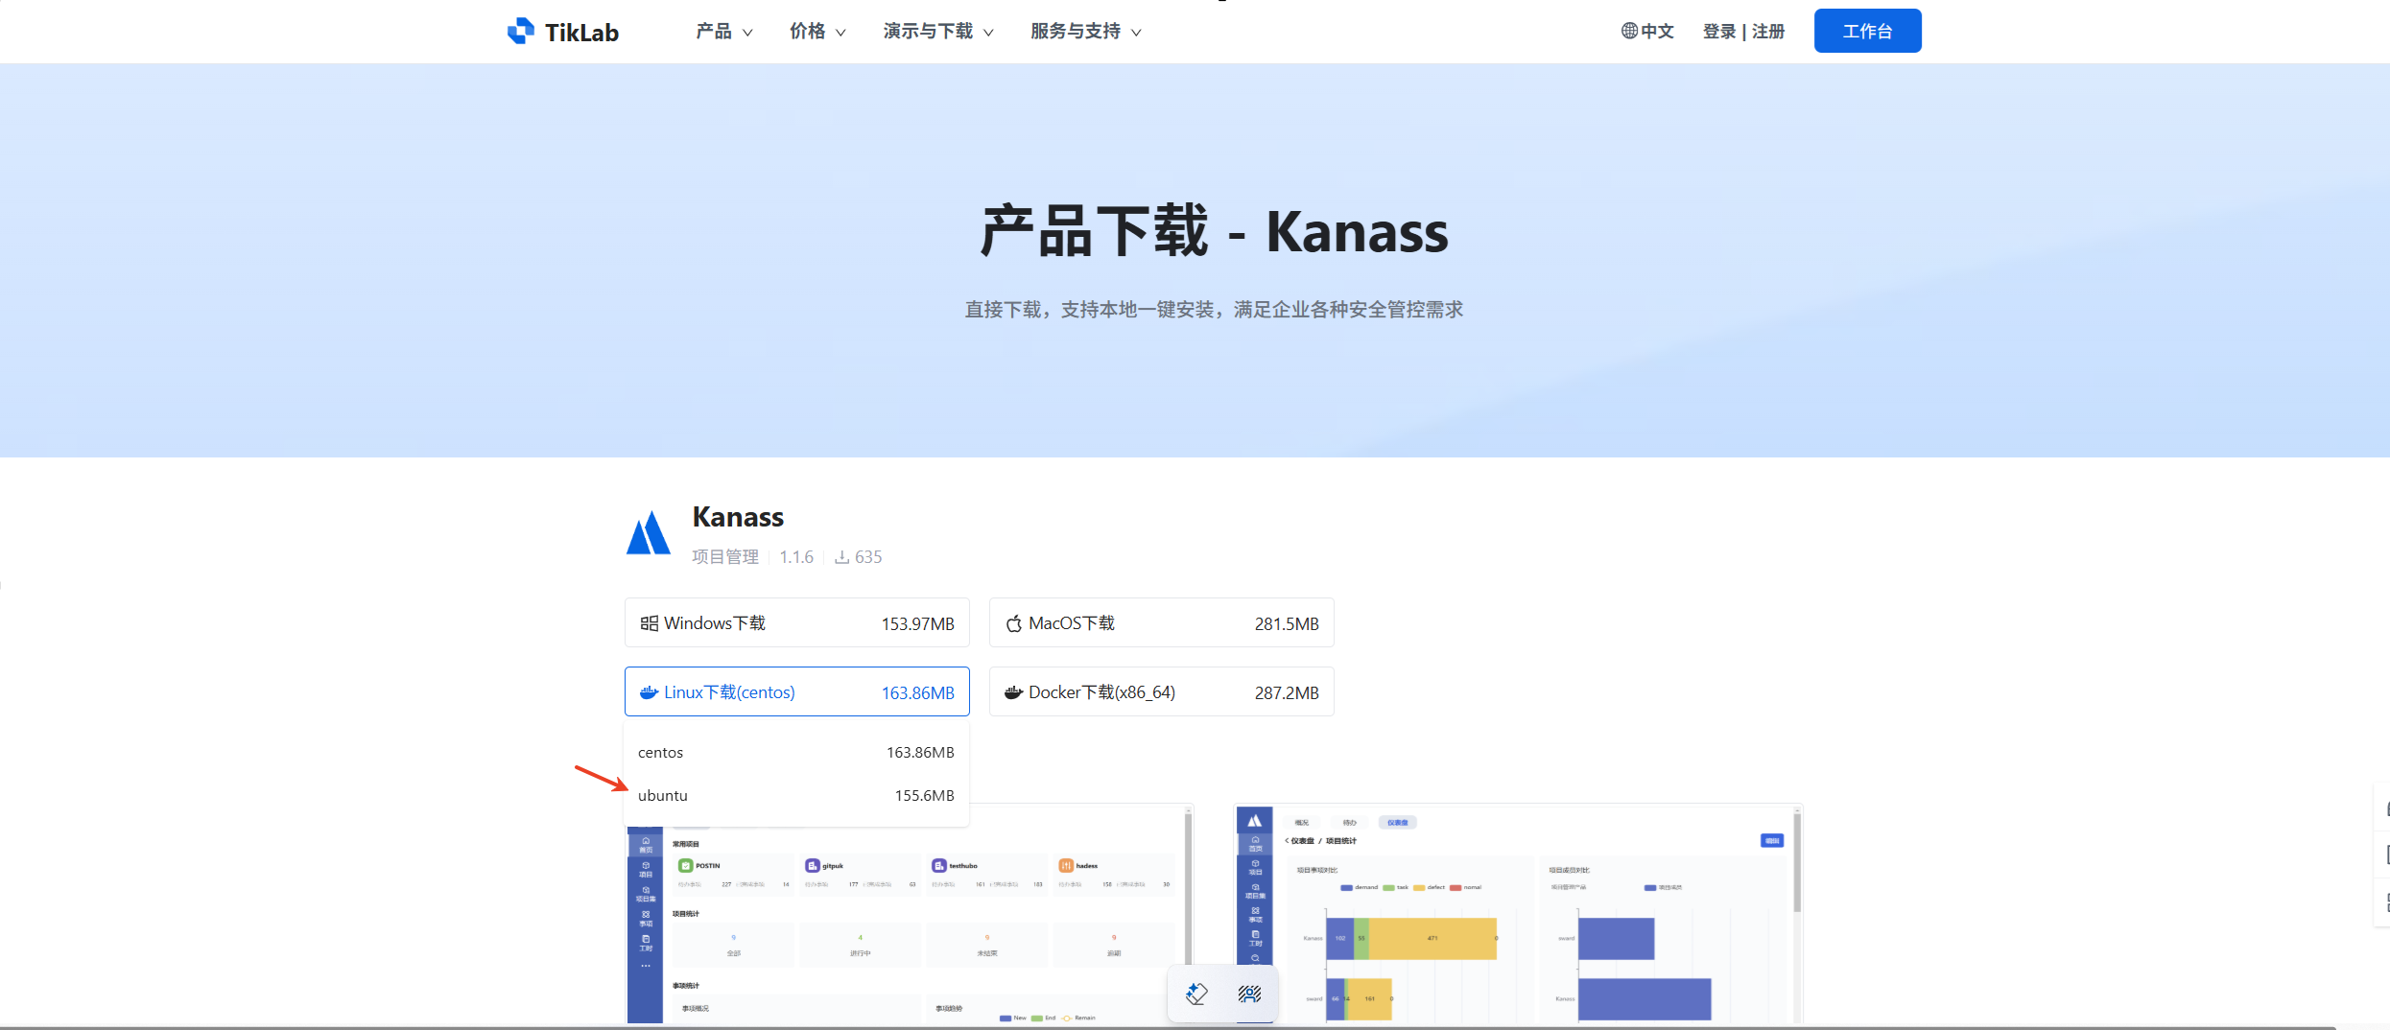Toggle the Linux下载(centos) dropdown
The width and height of the screenshot is (2390, 1030).
pos(796,692)
